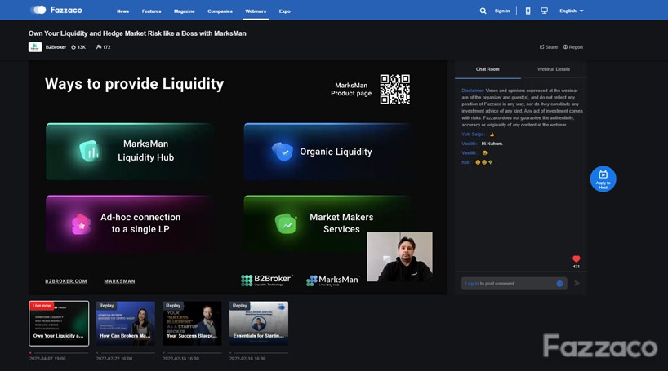
Task: Select the Live now webinar thumbnail
Action: (59, 324)
